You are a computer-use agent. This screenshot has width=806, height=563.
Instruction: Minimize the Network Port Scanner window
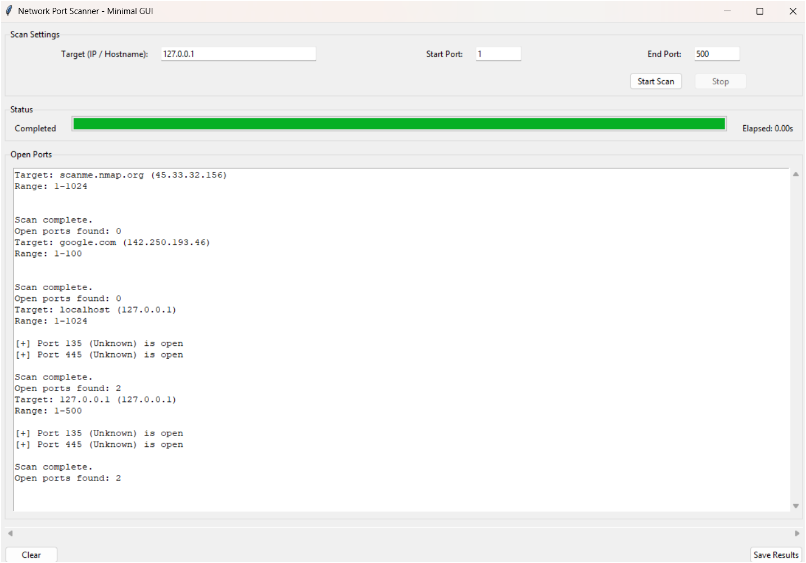(x=727, y=11)
